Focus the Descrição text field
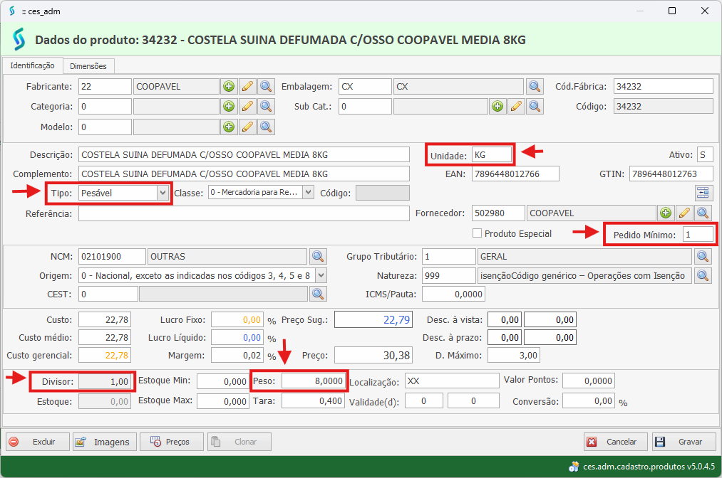Viewport: 722px width, 478px height. tap(244, 154)
